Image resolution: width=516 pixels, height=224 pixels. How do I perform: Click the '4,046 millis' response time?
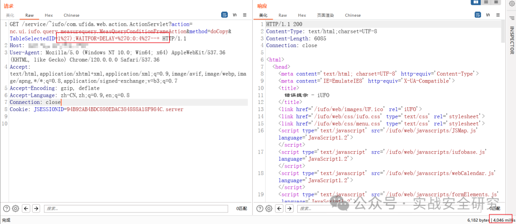tap(504, 220)
